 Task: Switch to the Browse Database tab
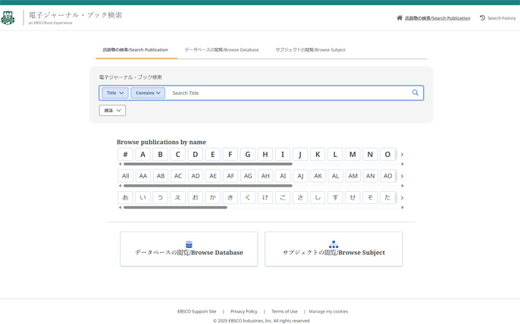(x=221, y=50)
